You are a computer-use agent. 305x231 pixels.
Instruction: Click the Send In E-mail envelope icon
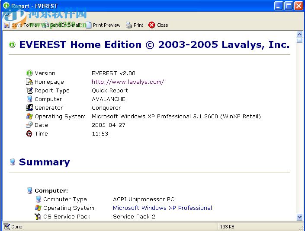pyautogui.click(x=45, y=25)
